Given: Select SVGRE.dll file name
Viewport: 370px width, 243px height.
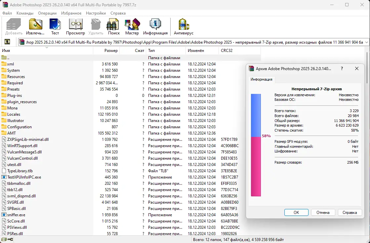Looking at the screenshot, I should [15, 202].
